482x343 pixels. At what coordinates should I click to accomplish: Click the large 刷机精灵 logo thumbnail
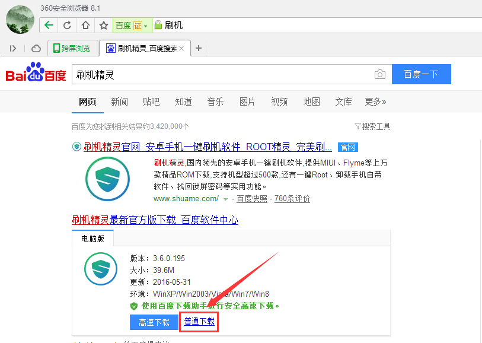[107, 179]
